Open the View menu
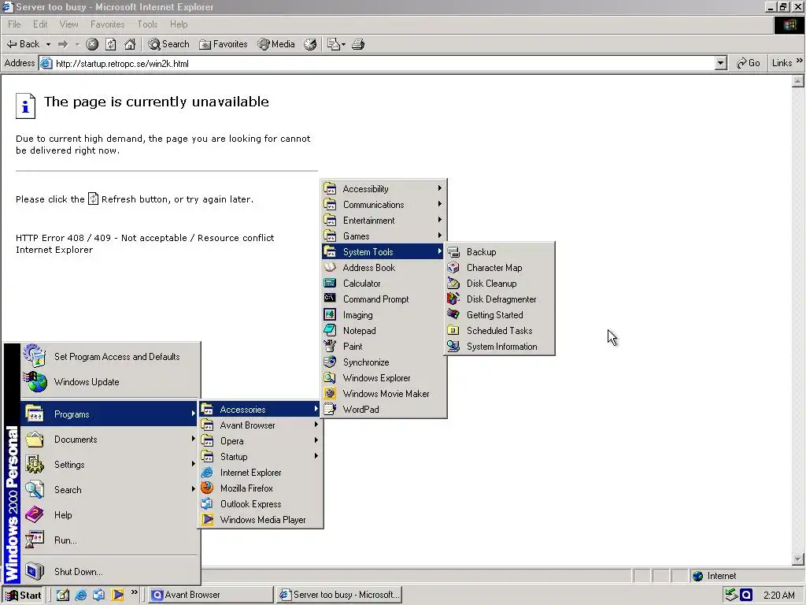 [x=69, y=24]
